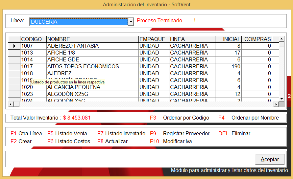
Task: Click the CODIGO column header
Action: (x=33, y=39)
